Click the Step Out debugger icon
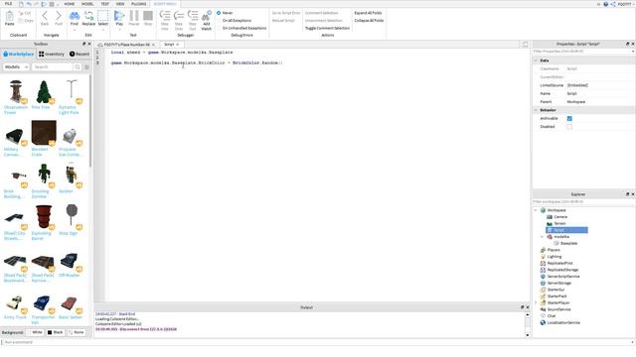Image resolution: width=636 pixels, height=357 pixels. click(193, 16)
